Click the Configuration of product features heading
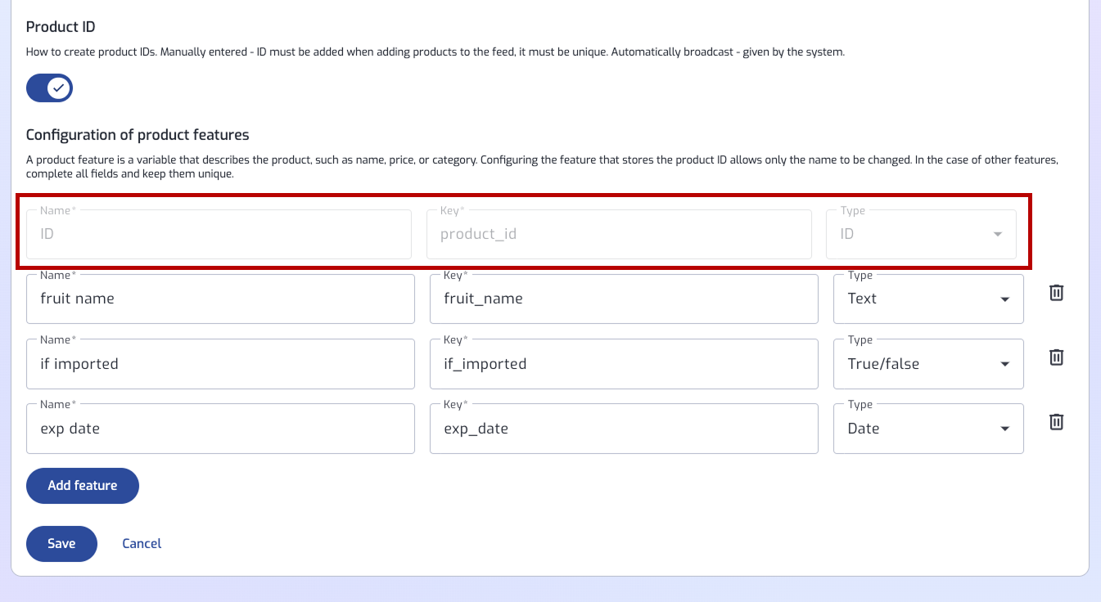The width and height of the screenshot is (1101, 602). pos(138,135)
